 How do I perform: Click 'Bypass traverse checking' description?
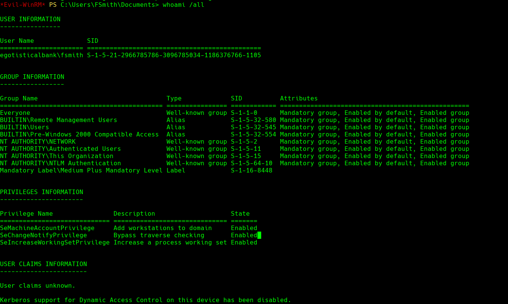(x=159, y=235)
